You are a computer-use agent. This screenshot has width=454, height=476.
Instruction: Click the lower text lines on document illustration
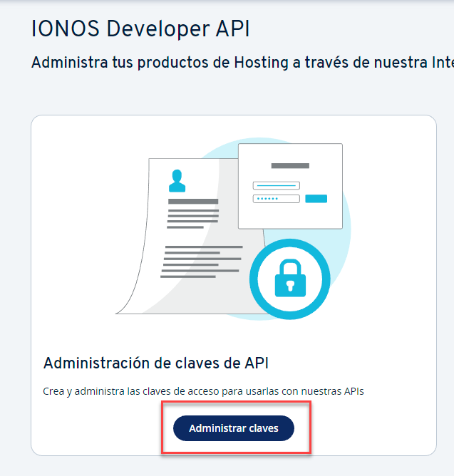(201, 262)
